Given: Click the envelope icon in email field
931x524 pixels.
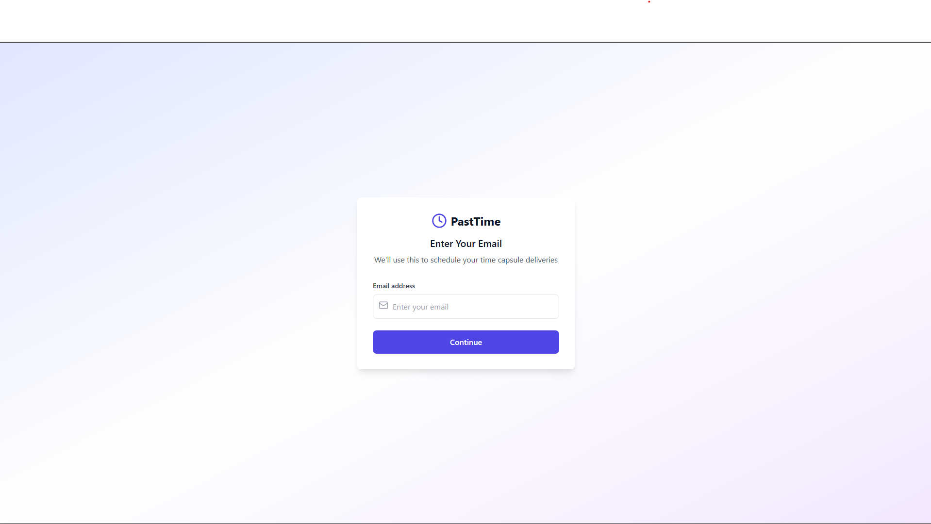Looking at the screenshot, I should pos(383,305).
